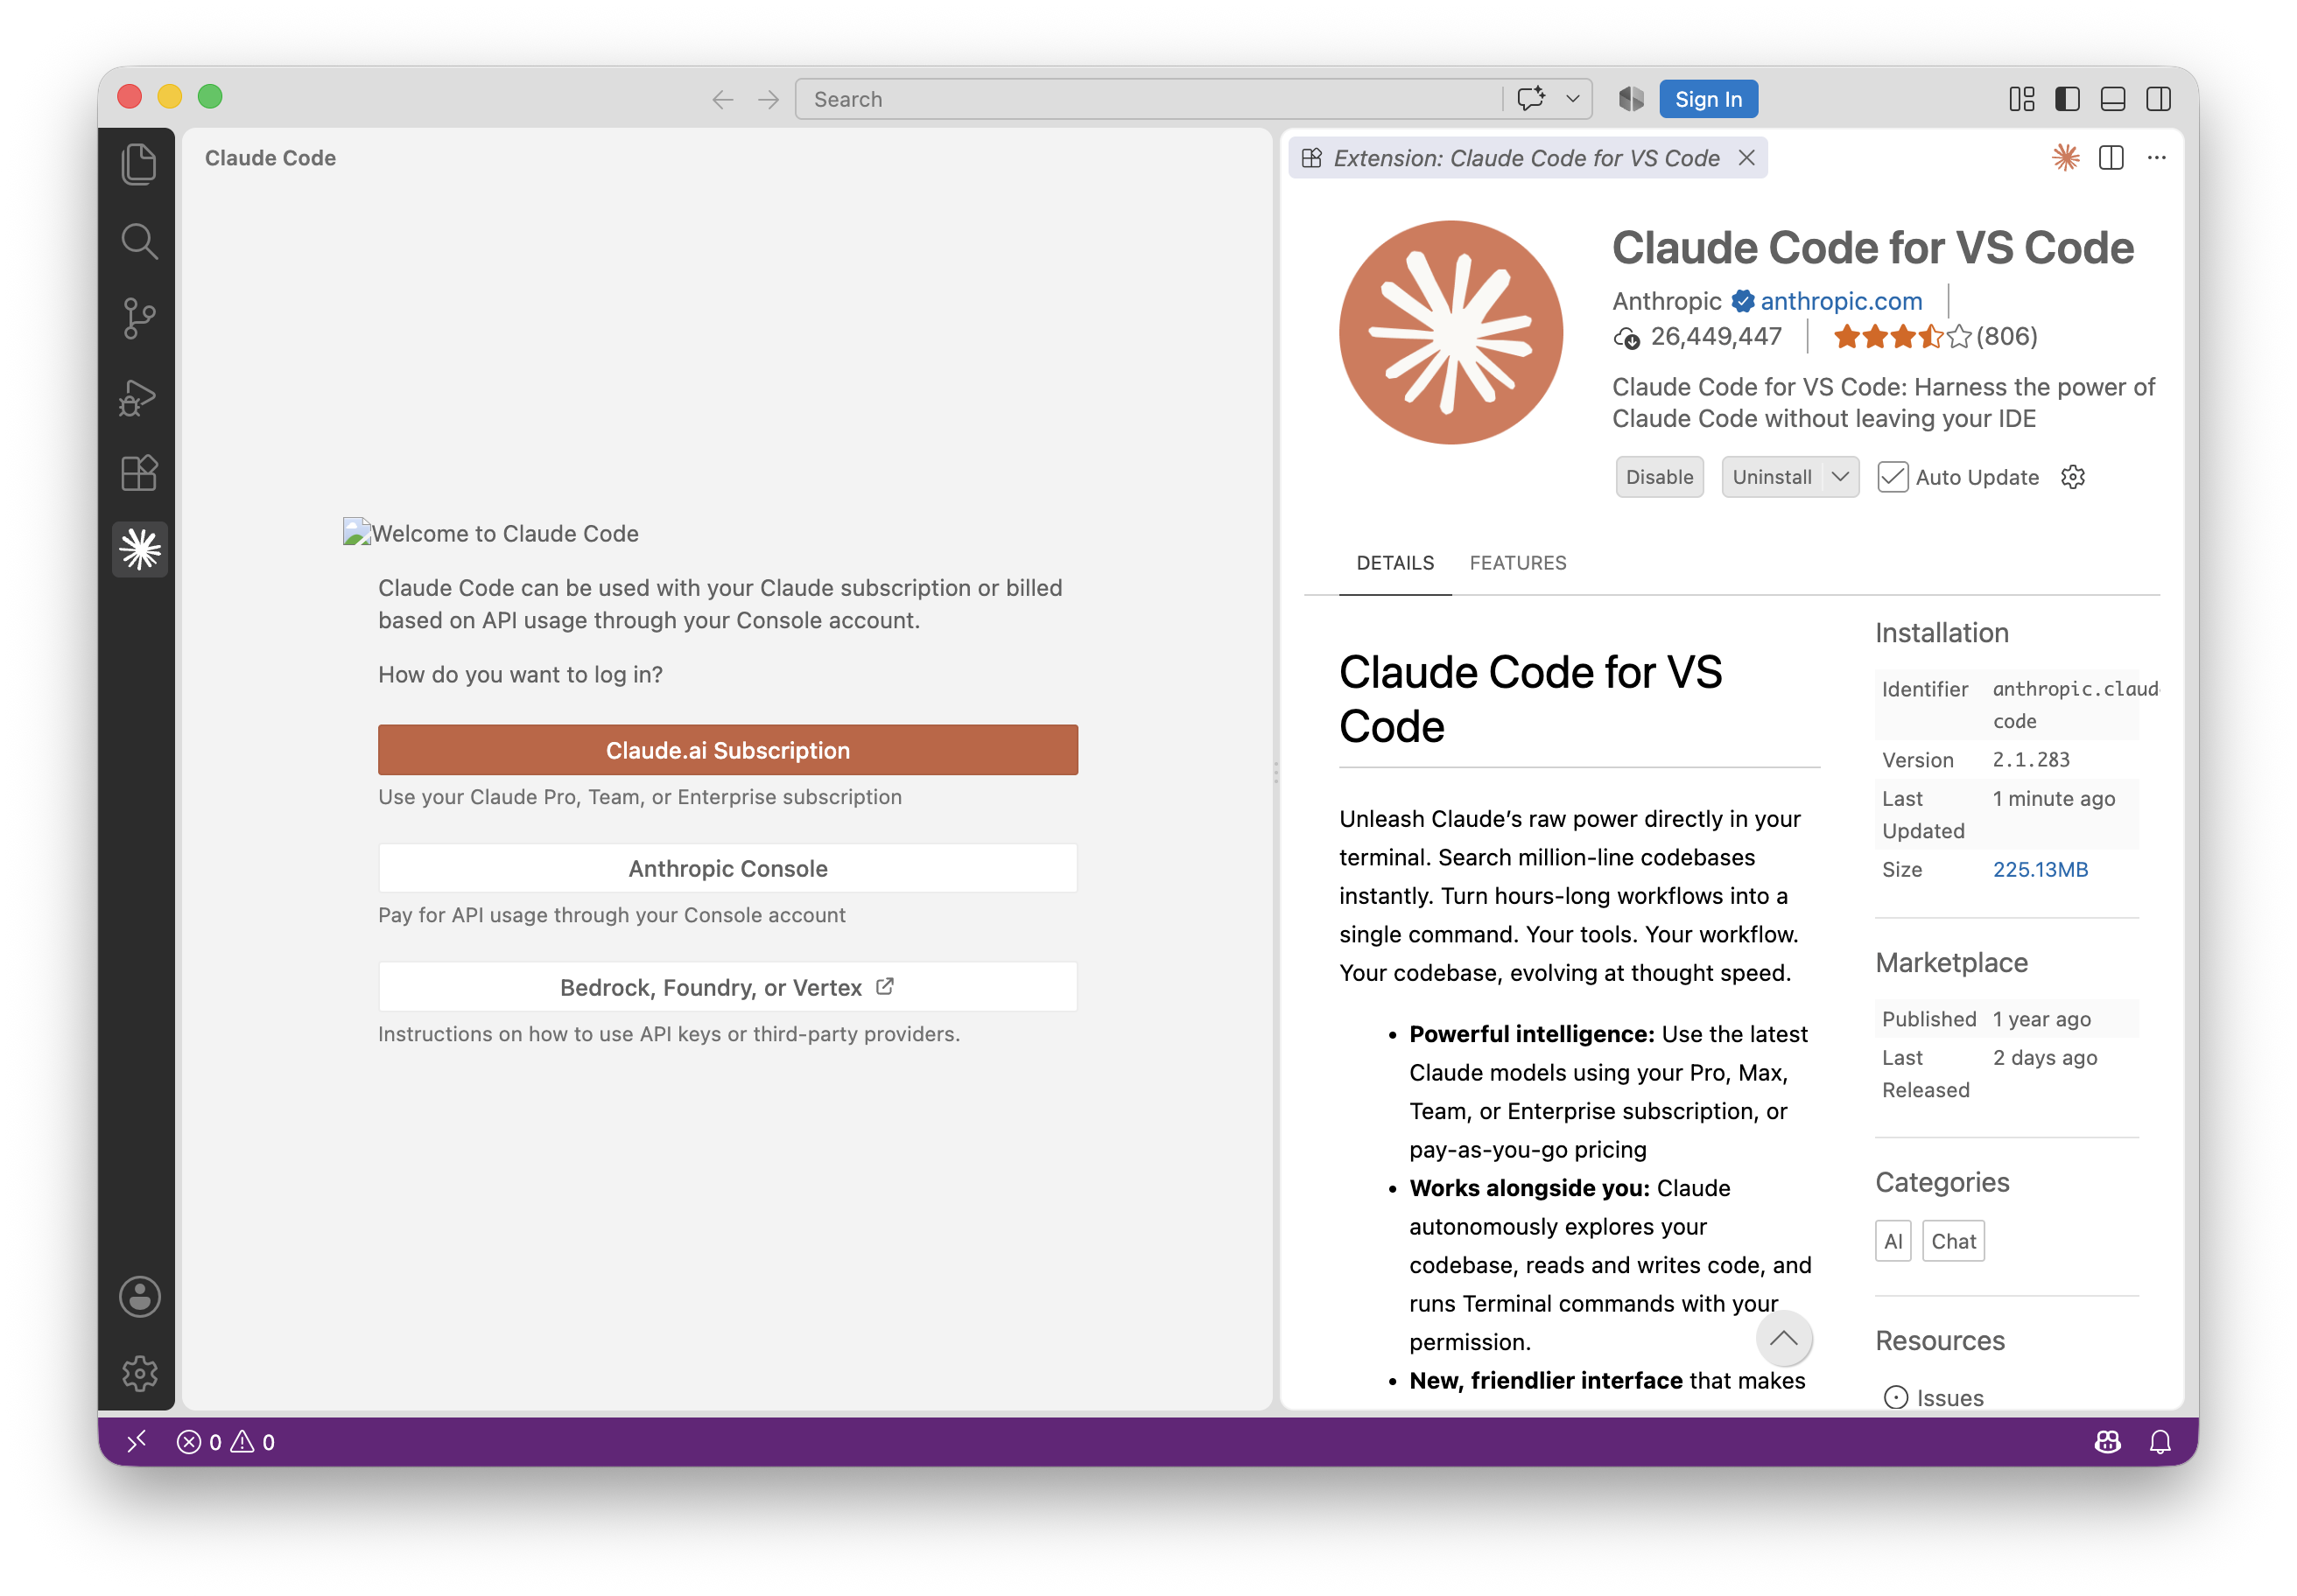The height and width of the screenshot is (1596, 2297).
Task: Click the Claude spark icon in editor toolbar
Action: pyautogui.click(x=2065, y=158)
